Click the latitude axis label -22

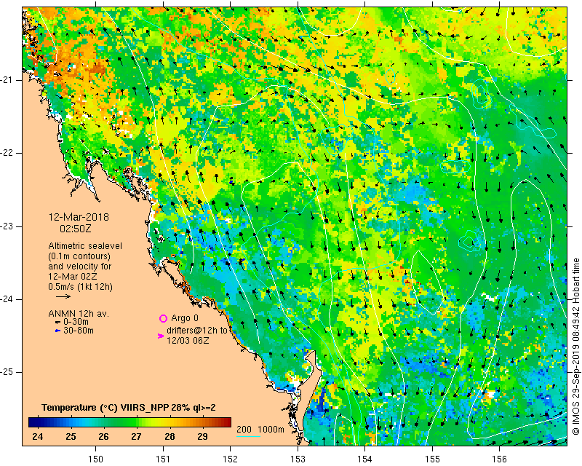coord(7,153)
